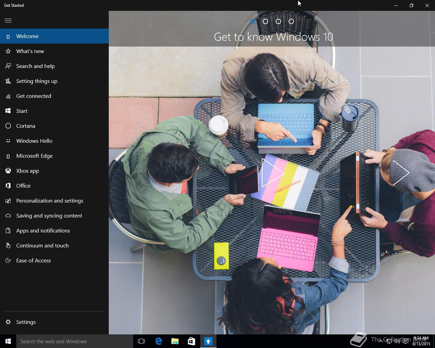Open the Windows Start button on taskbar

point(8,341)
